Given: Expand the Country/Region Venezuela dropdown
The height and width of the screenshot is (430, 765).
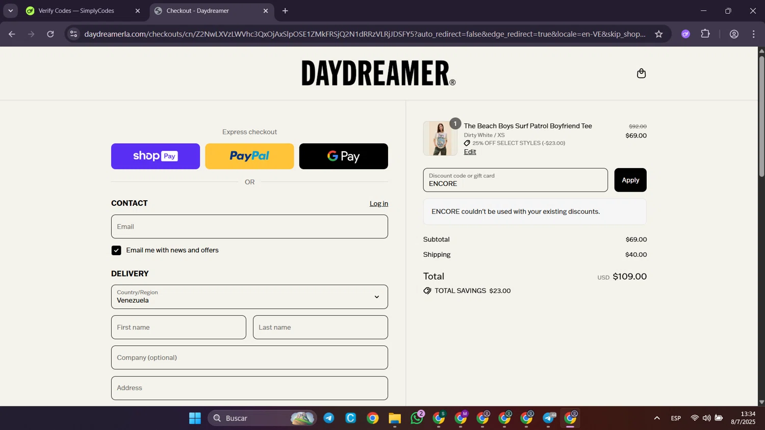Looking at the screenshot, I should pyautogui.click(x=249, y=297).
